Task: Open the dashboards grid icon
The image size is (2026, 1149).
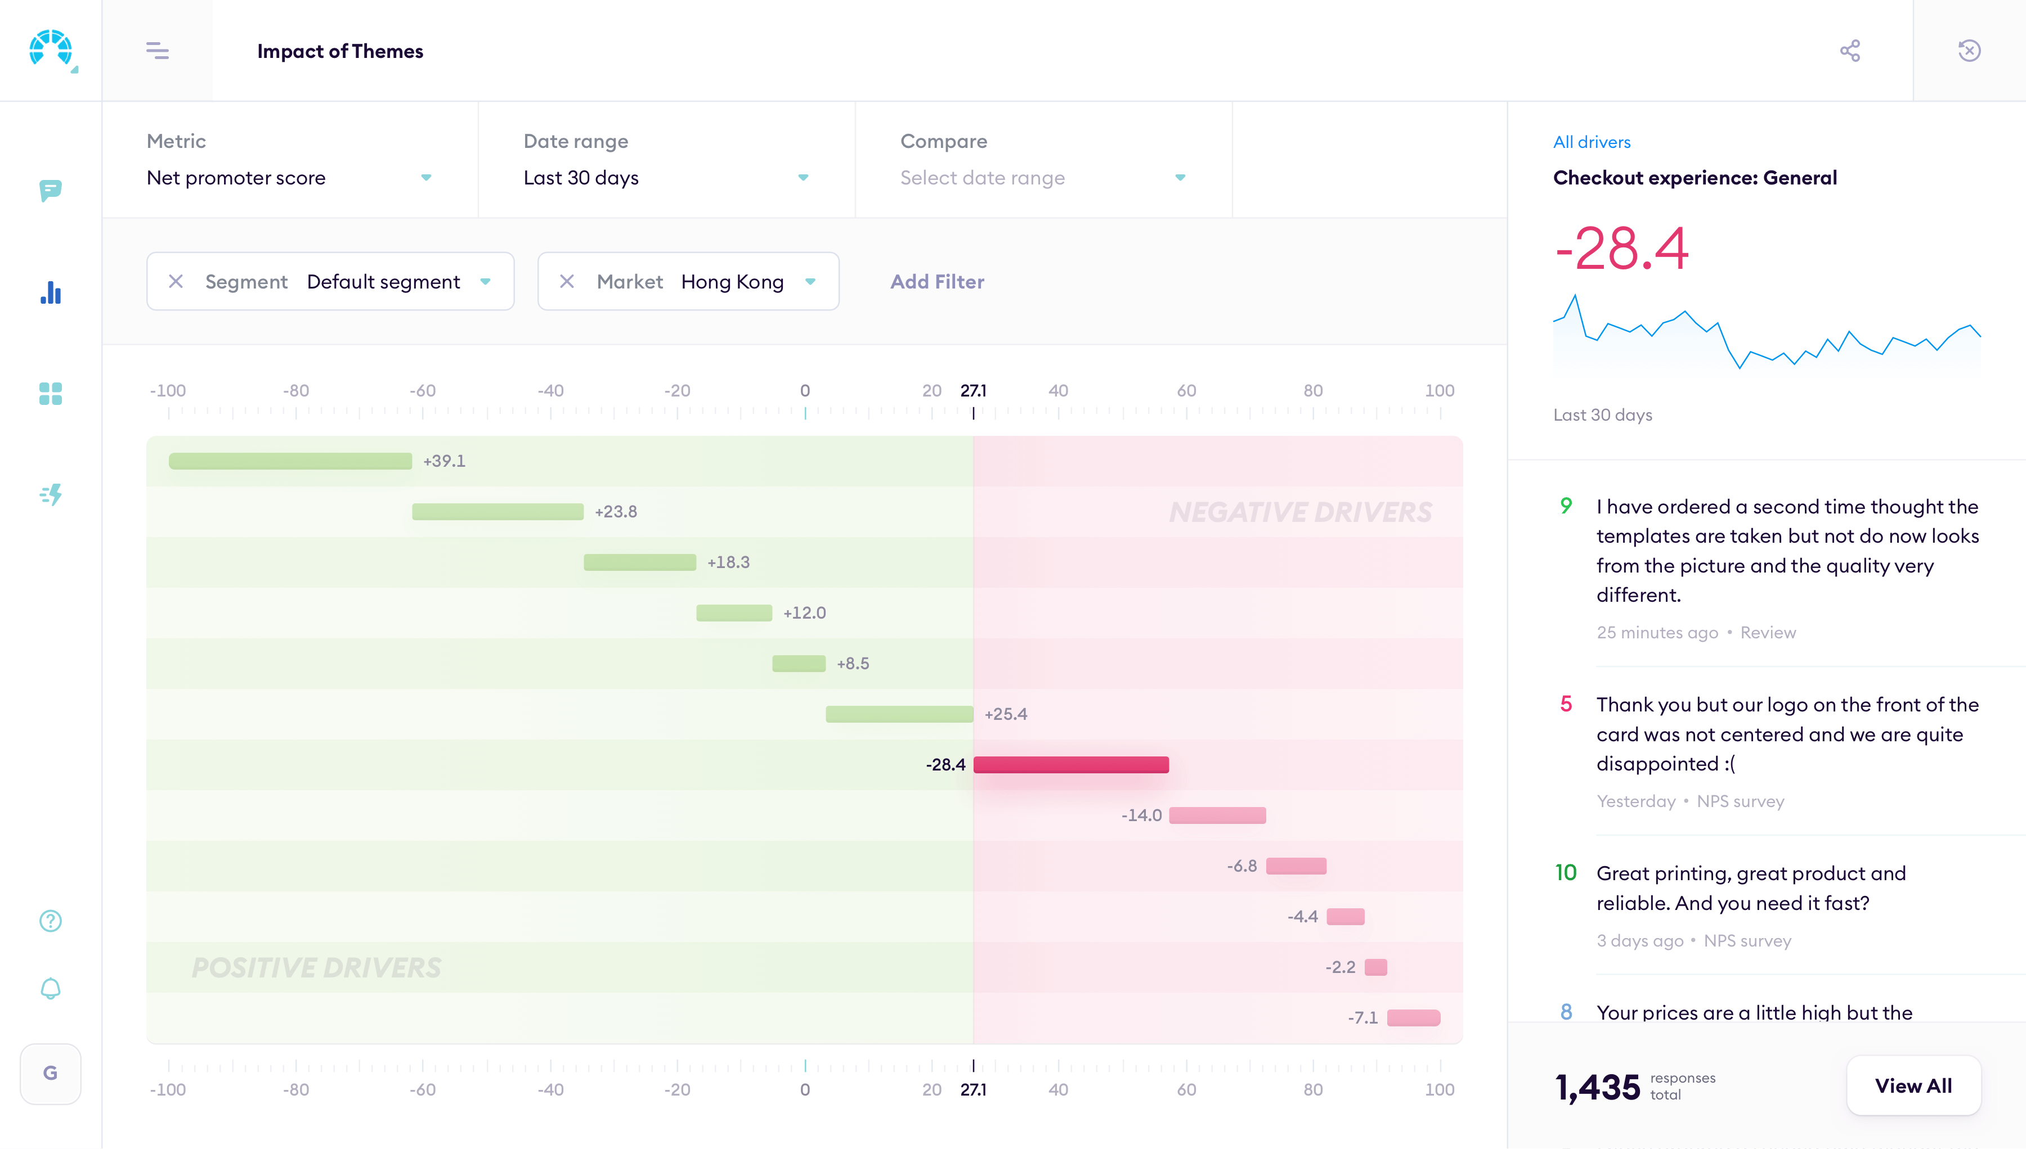Action: (x=50, y=394)
